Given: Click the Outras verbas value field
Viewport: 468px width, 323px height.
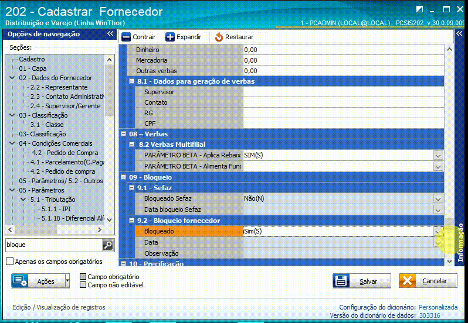Looking at the screenshot, I should [x=343, y=71].
